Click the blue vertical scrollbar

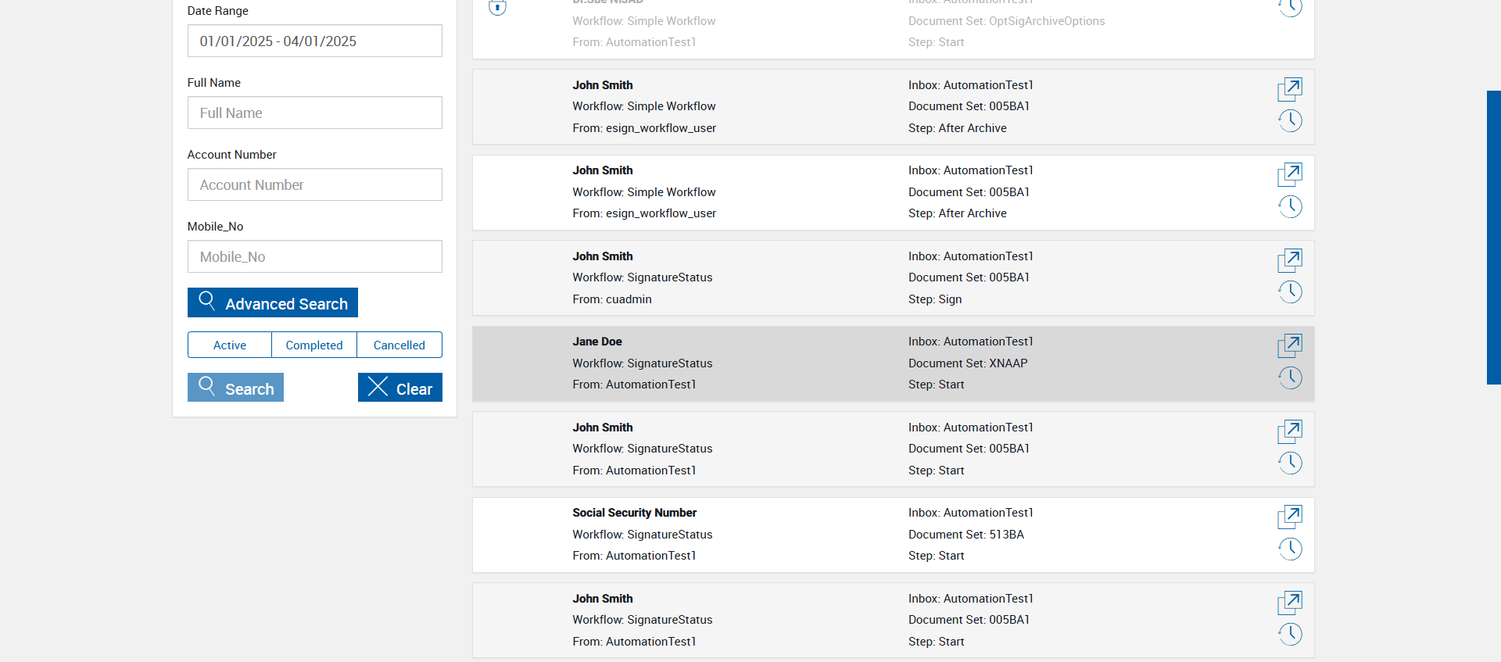(1493, 237)
